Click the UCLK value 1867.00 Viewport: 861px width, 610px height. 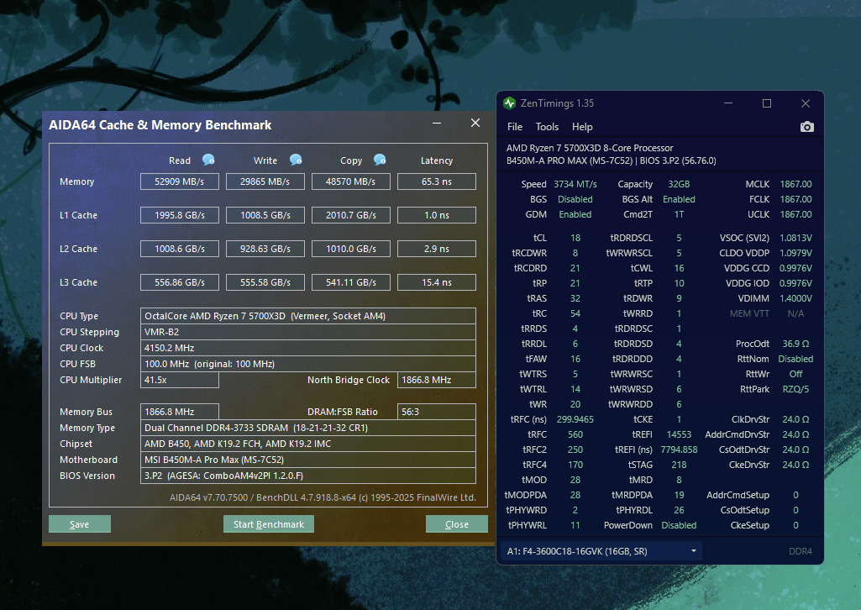coord(795,214)
